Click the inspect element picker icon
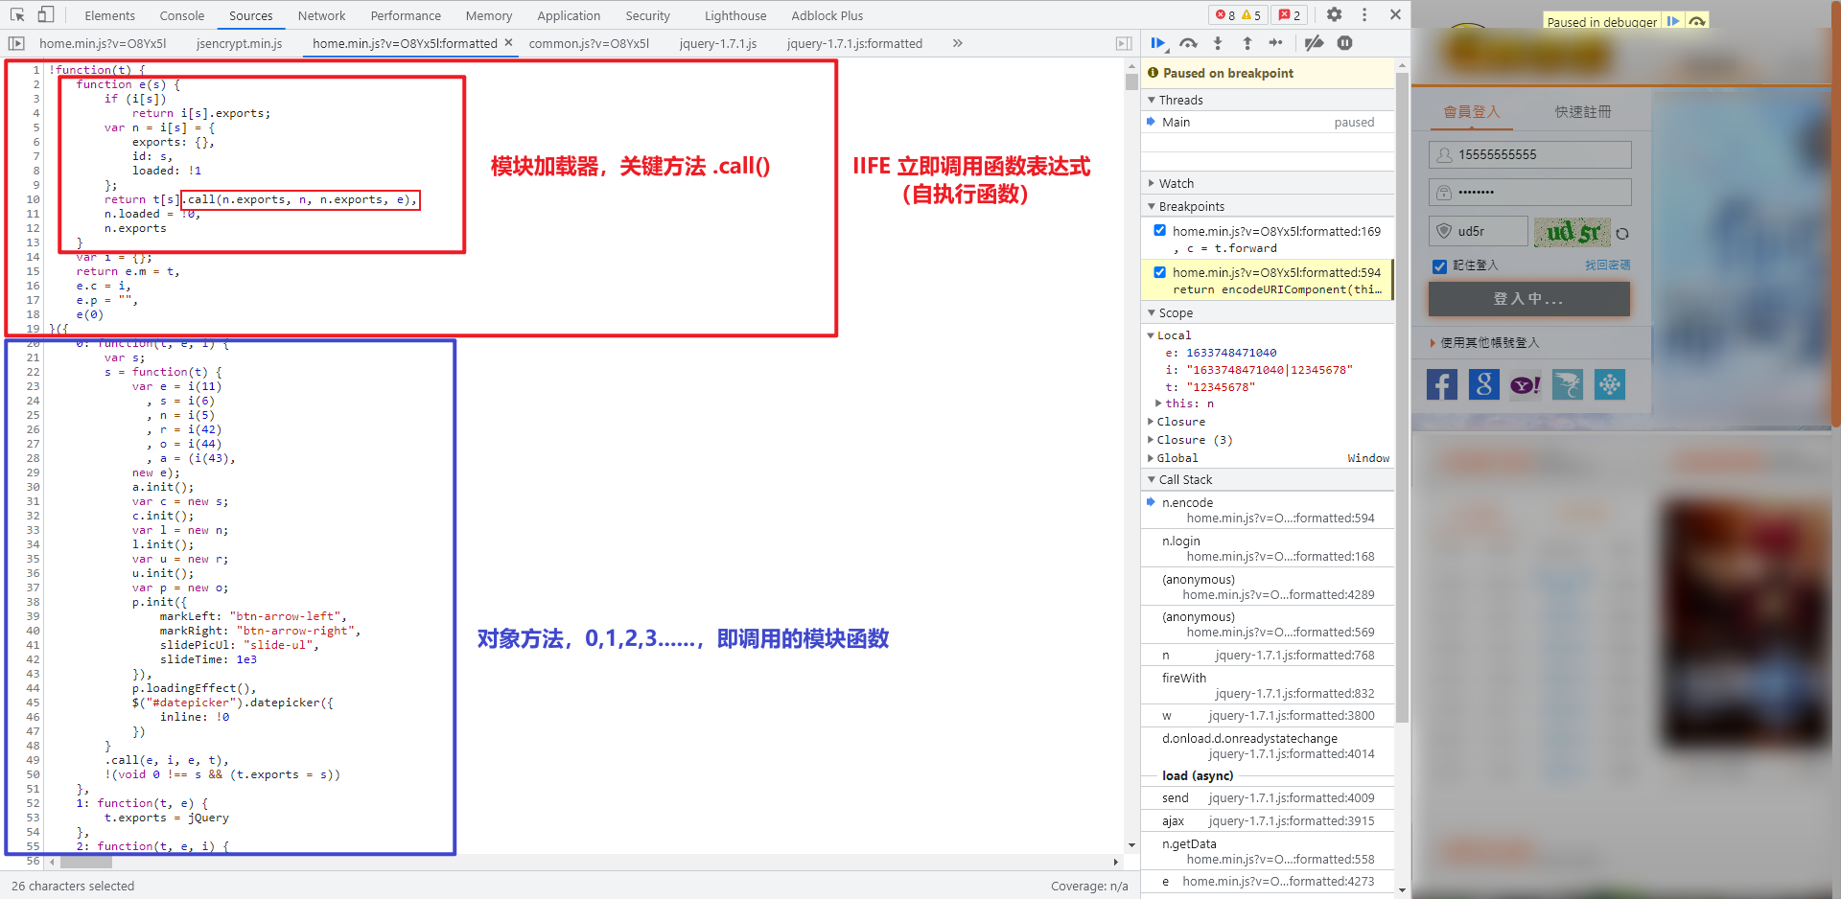1841x899 pixels. point(17,15)
